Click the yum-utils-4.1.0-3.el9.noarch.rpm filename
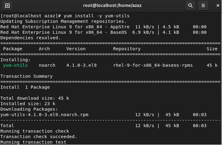The height and width of the screenshot is (145, 222). point(44,115)
